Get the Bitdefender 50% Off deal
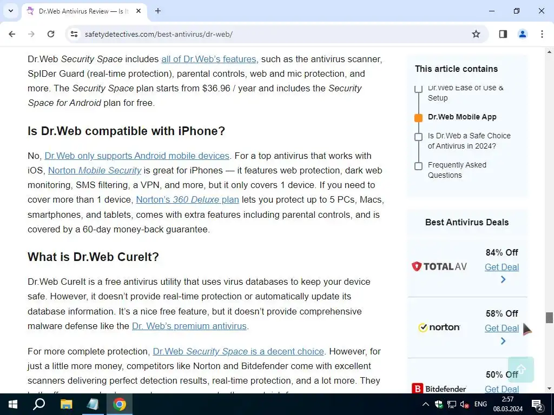The width and height of the screenshot is (554, 415). (502, 389)
